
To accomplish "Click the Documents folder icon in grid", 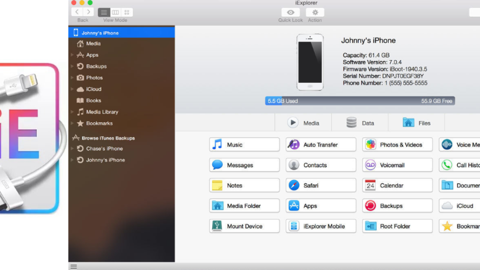I will pyautogui.click(x=447, y=185).
